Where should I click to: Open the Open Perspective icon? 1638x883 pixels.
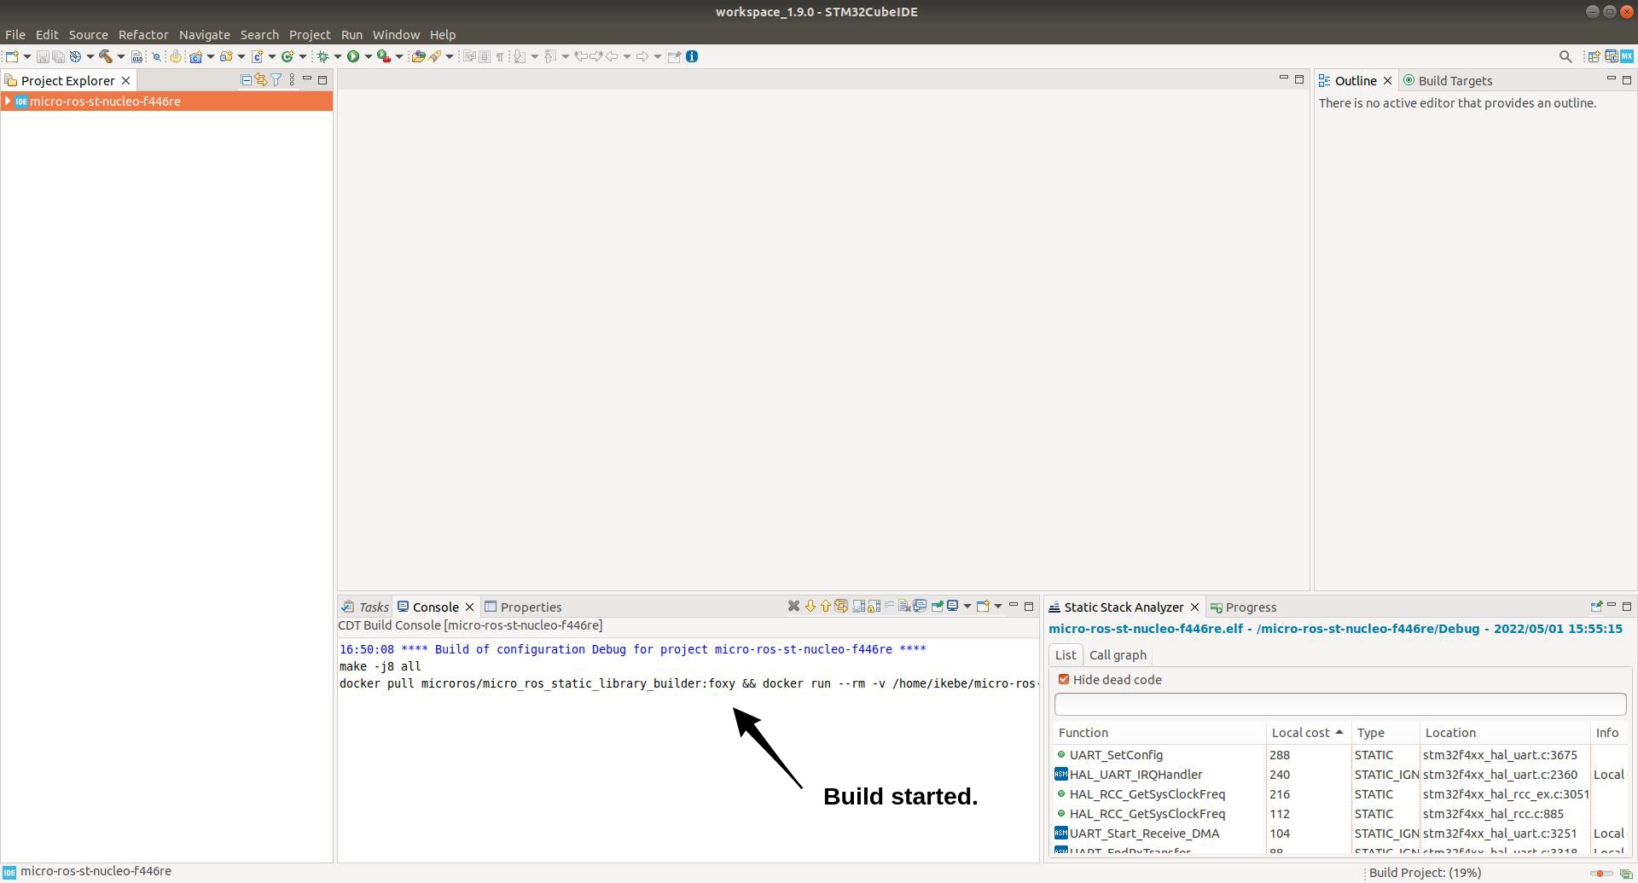tap(1593, 56)
